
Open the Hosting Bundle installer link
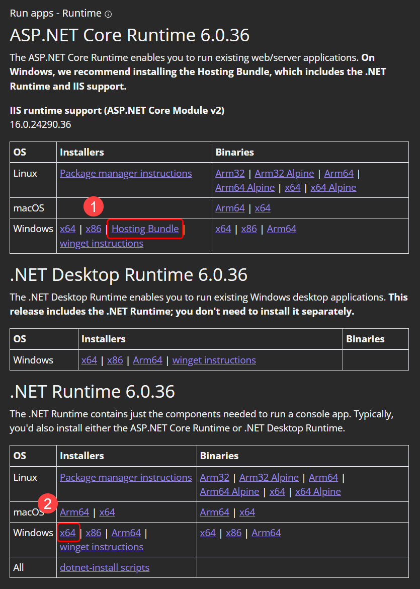click(x=144, y=229)
